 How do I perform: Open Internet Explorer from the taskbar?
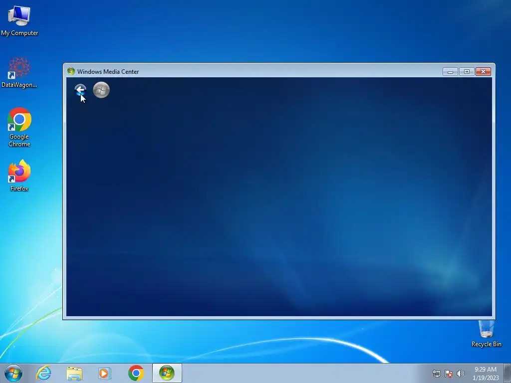point(44,373)
